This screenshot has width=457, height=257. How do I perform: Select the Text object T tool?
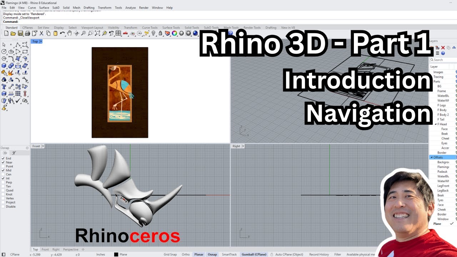4,86
